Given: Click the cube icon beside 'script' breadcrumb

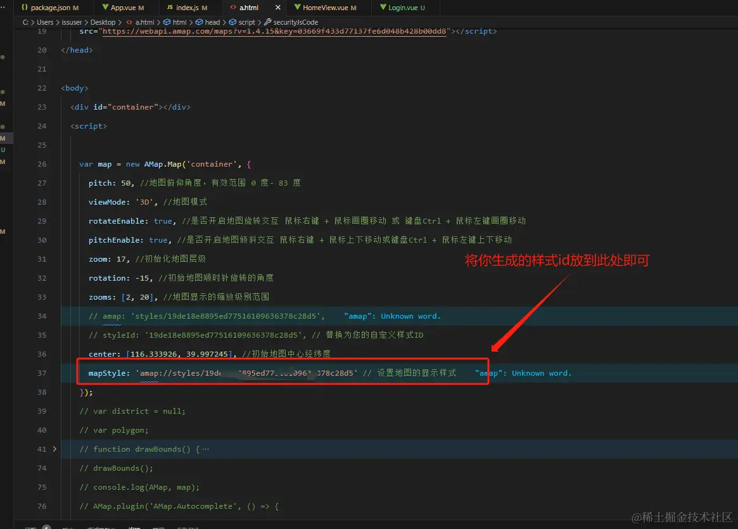Looking at the screenshot, I should point(232,22).
